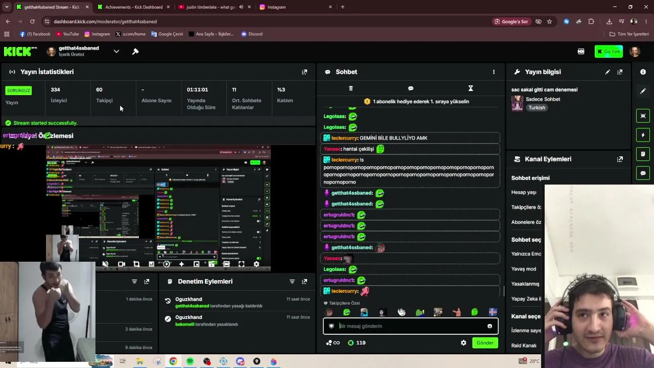Bookmark this page with the star icon
654x368 pixels.
549,21
